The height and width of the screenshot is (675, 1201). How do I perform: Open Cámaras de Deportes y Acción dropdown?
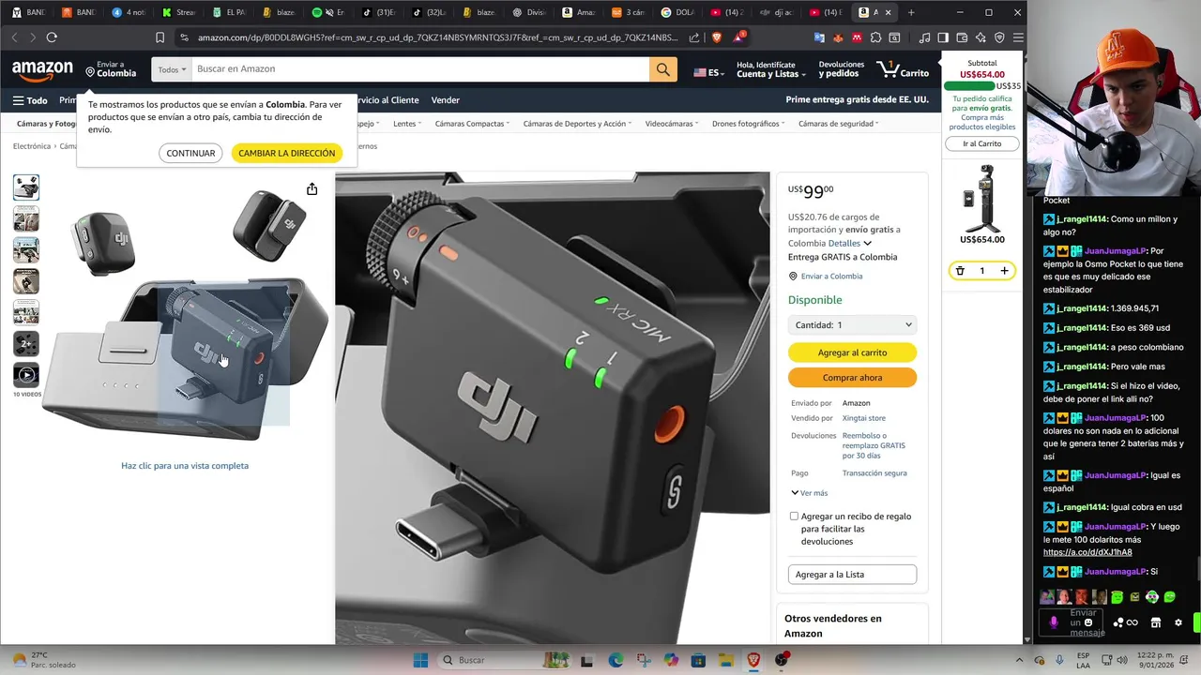tap(577, 124)
